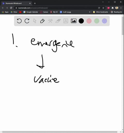Share this page via address bar icon

click(x=99, y=8)
